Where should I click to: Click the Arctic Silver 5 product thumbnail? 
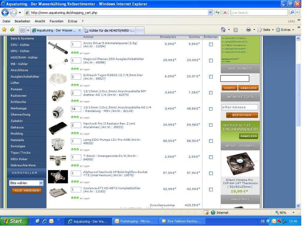(x=58, y=48)
